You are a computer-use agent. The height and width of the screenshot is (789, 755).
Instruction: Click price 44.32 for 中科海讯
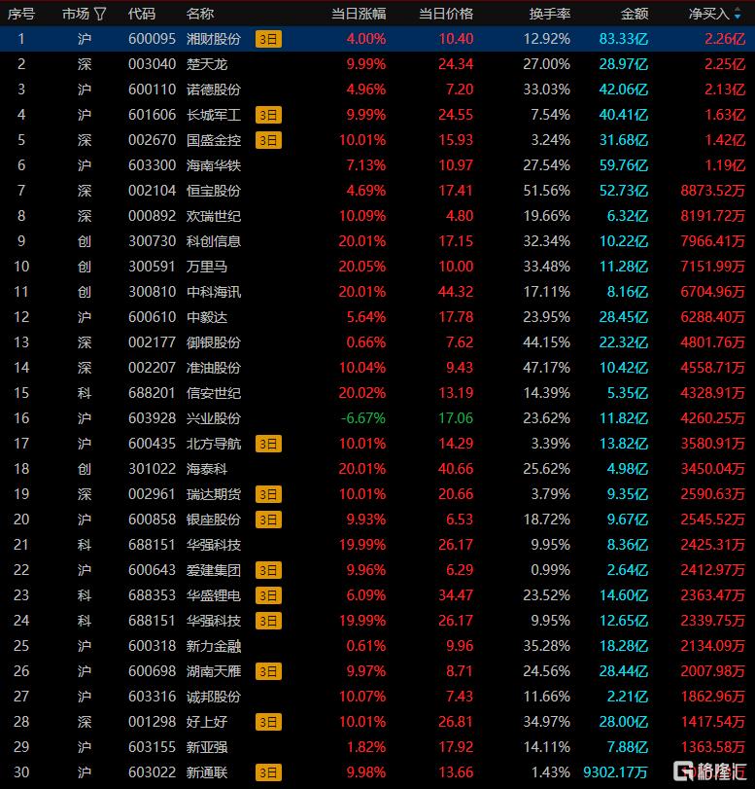(456, 292)
